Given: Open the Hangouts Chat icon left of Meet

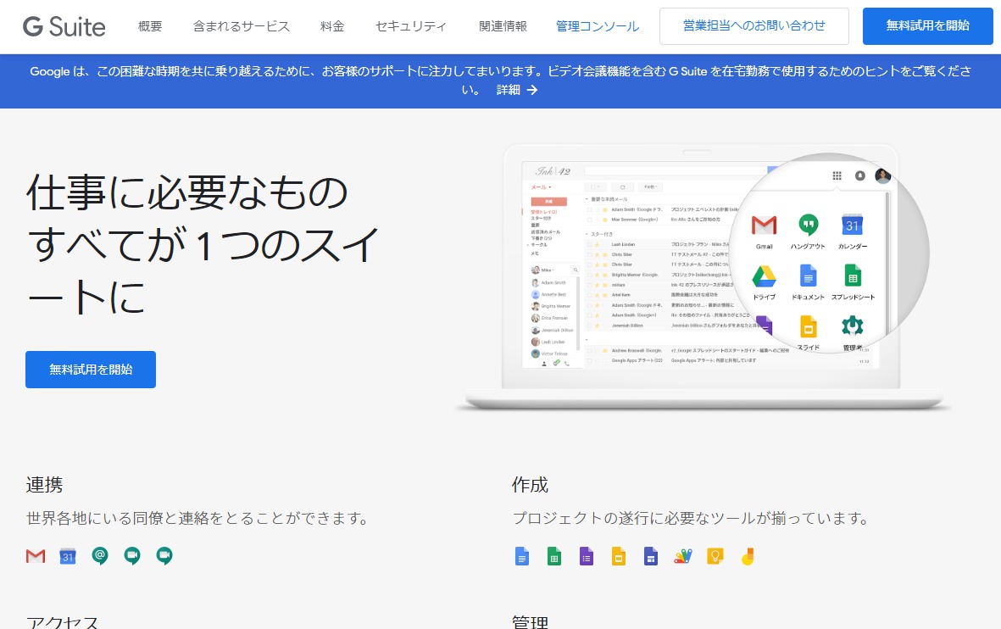Looking at the screenshot, I should pos(132,556).
